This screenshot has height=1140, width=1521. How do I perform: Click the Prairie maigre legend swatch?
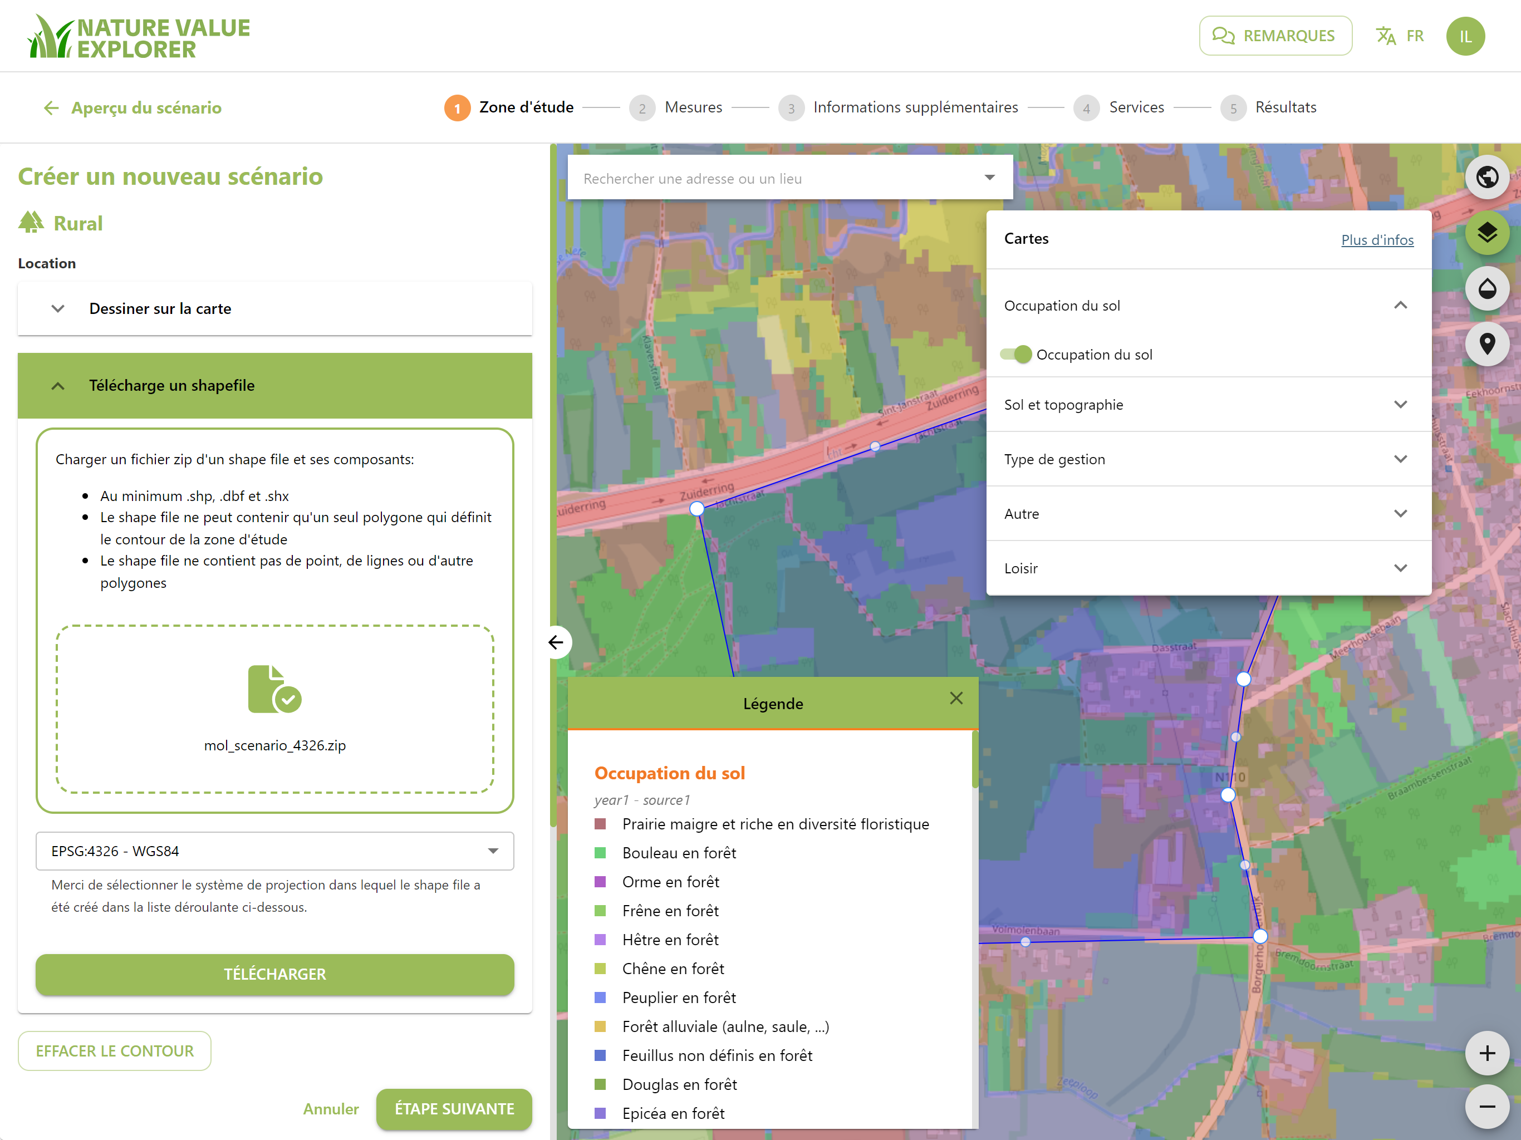pos(600,824)
